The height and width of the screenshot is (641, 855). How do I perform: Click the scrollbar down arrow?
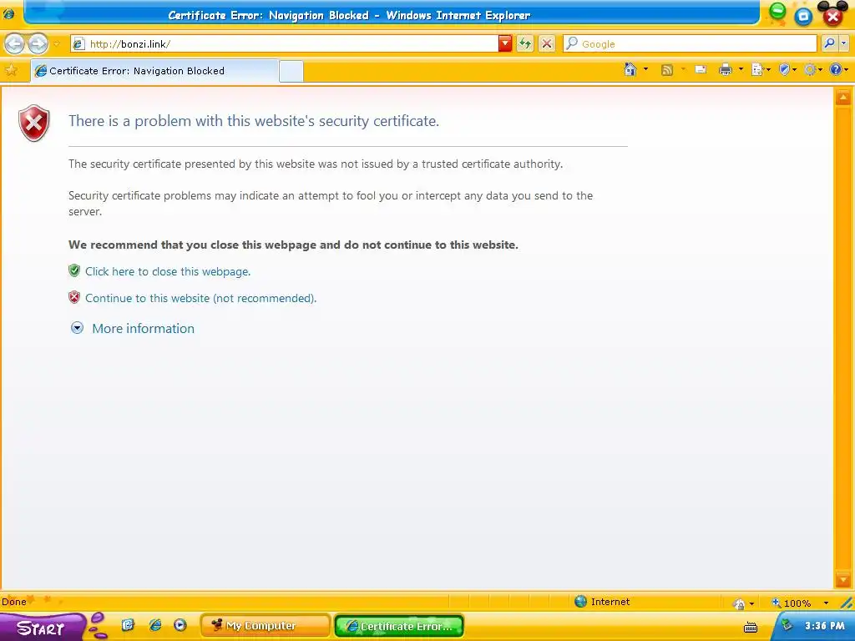coord(843,580)
